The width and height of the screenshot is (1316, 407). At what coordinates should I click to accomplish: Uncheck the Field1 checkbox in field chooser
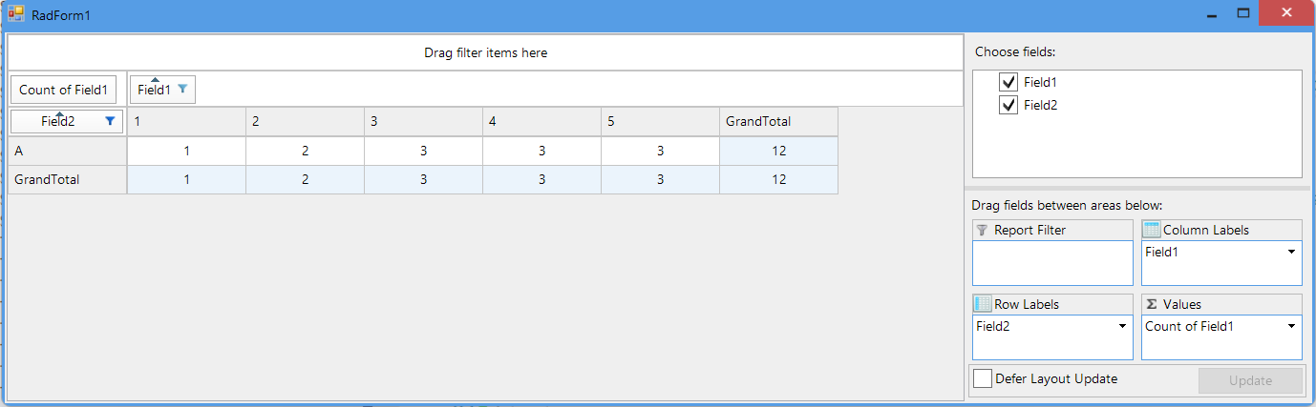click(1008, 82)
